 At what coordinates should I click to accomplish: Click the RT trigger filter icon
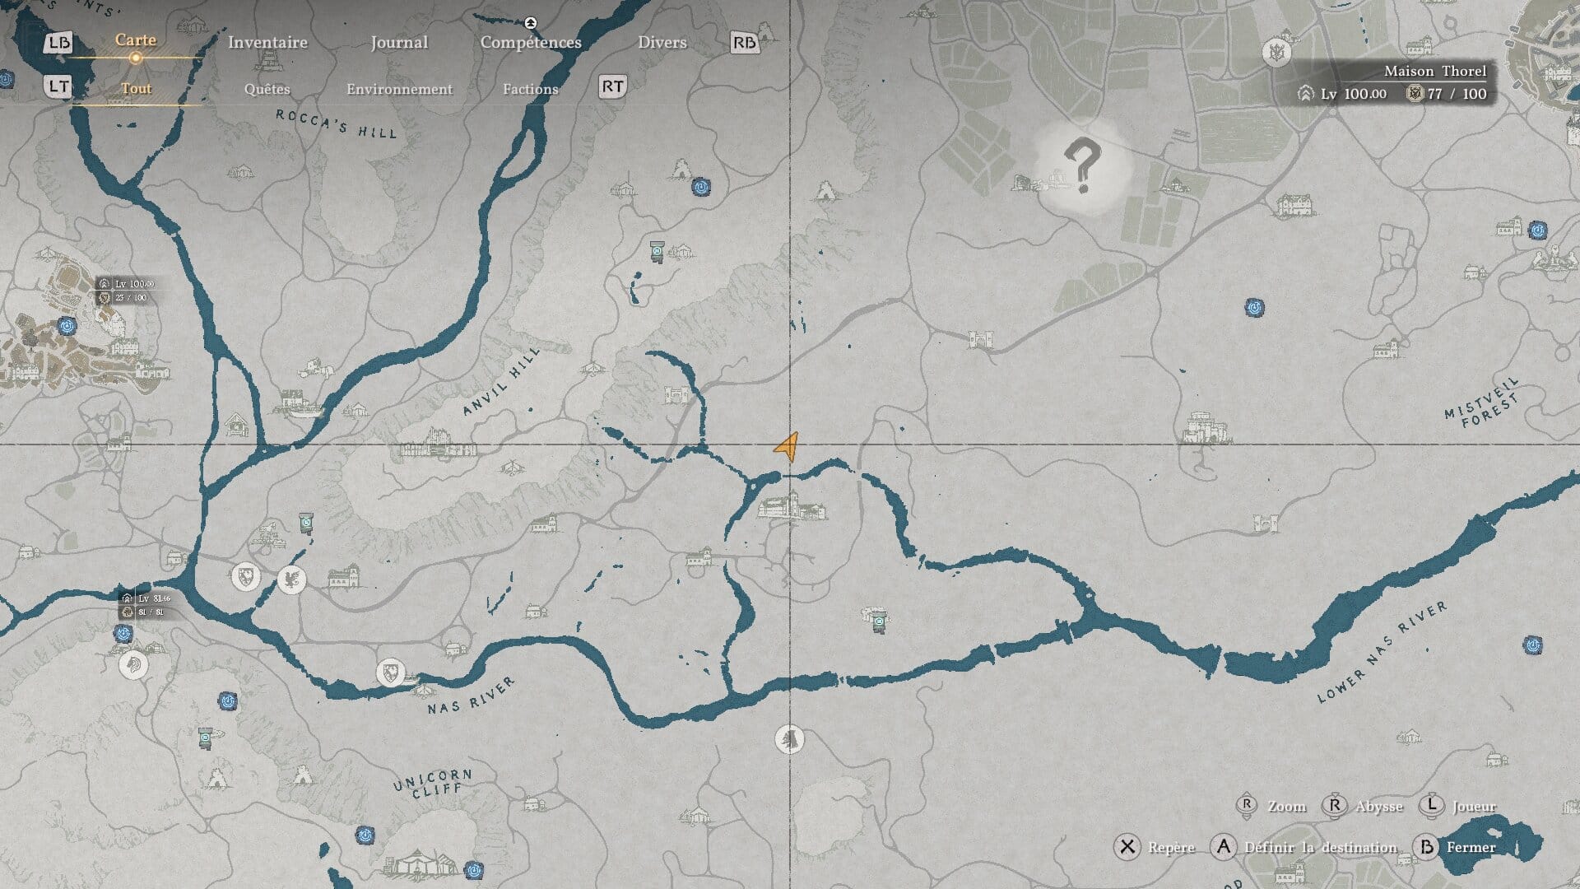[x=612, y=86]
